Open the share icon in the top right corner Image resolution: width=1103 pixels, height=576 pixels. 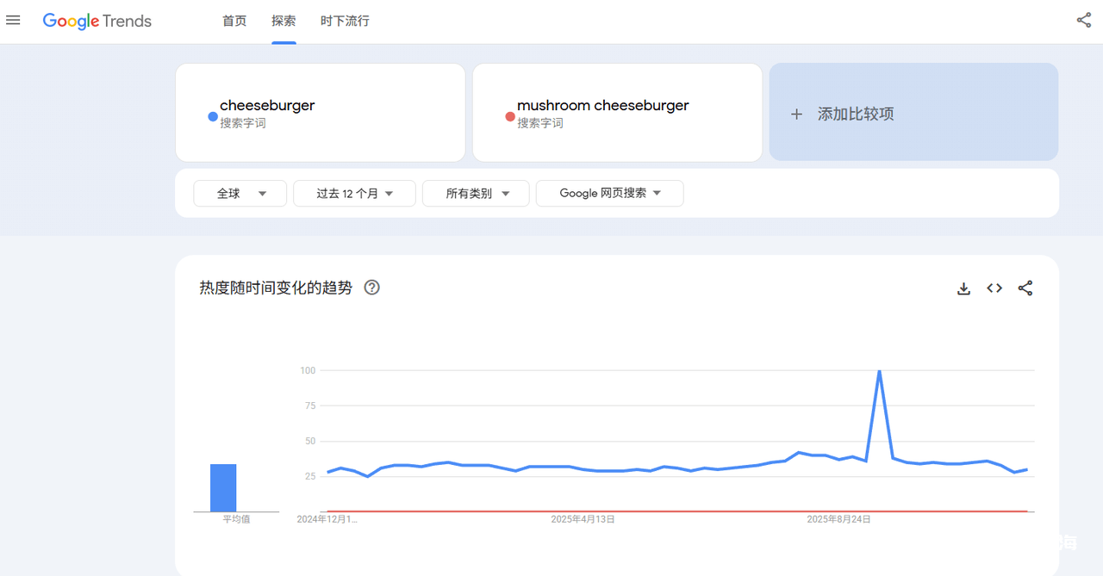pos(1083,19)
